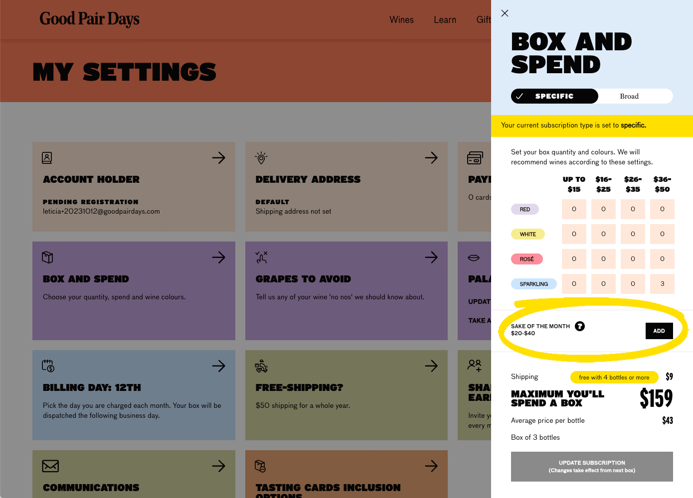Screen dimensions: 693x498
Task: Open Tasting Cards Inclusion card arrow
Action: 431,466
